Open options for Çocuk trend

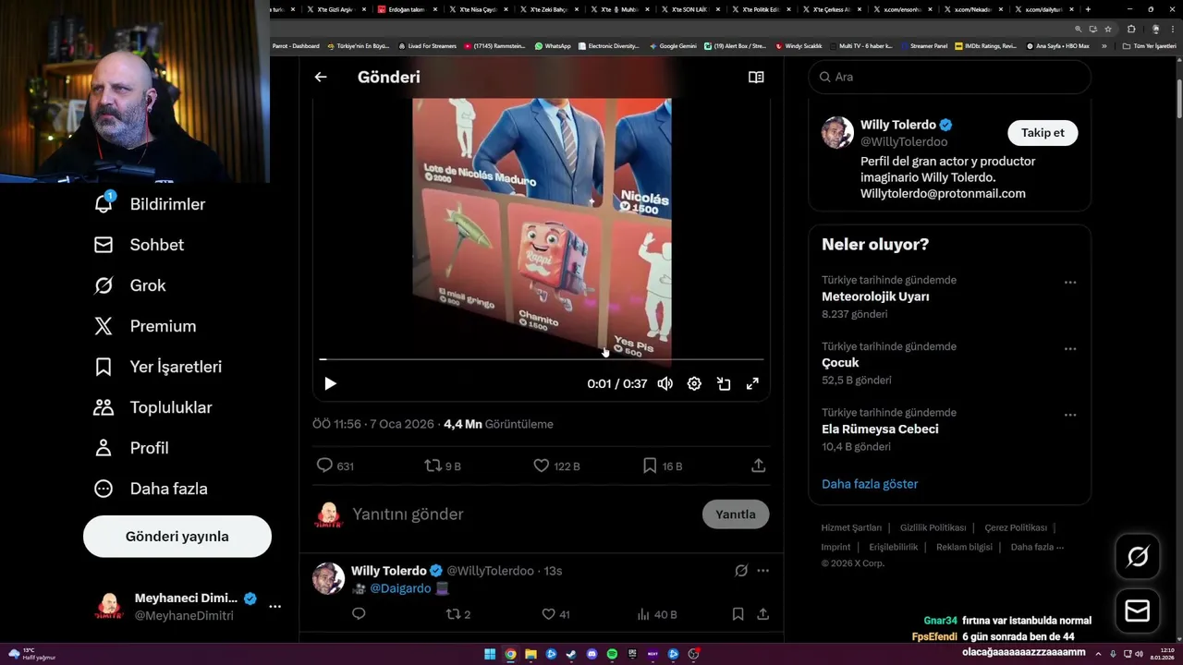point(1070,349)
